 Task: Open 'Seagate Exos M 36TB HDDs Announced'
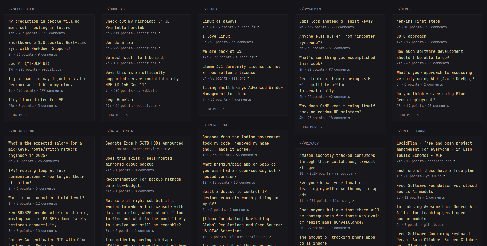pyautogui.click(x=144, y=143)
